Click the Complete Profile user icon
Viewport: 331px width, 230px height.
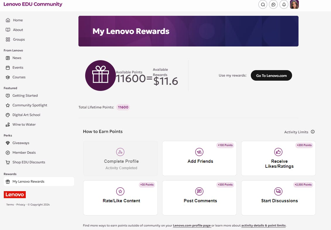[120, 152]
